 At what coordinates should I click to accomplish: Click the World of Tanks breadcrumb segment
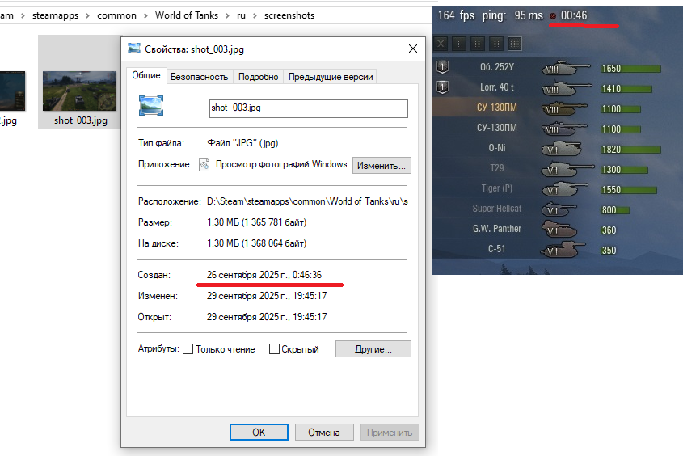(x=187, y=15)
